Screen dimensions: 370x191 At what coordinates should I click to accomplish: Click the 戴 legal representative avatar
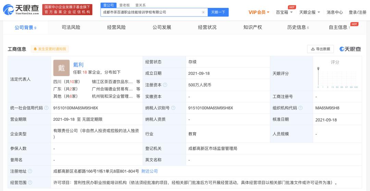[x=61, y=68]
